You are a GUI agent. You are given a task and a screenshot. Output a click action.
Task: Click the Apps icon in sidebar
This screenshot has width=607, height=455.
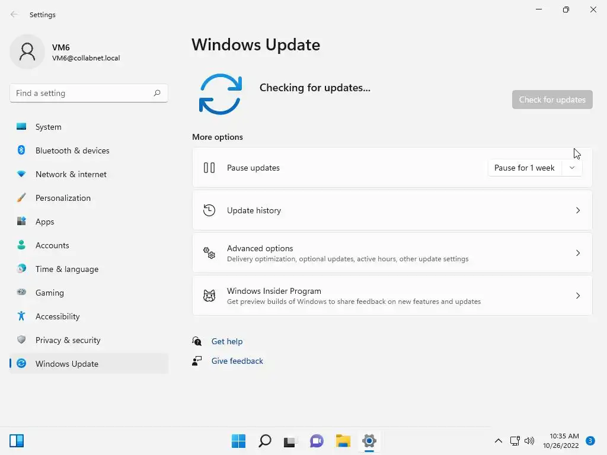(x=21, y=222)
